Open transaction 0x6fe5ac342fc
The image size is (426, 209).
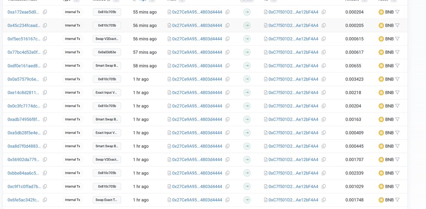(x=24, y=200)
